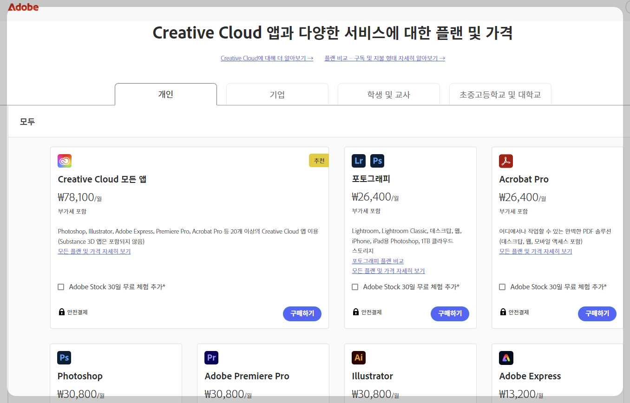630x403 pixels.
Task: Click 구매하기 for Acrobat Pro
Action: click(597, 314)
